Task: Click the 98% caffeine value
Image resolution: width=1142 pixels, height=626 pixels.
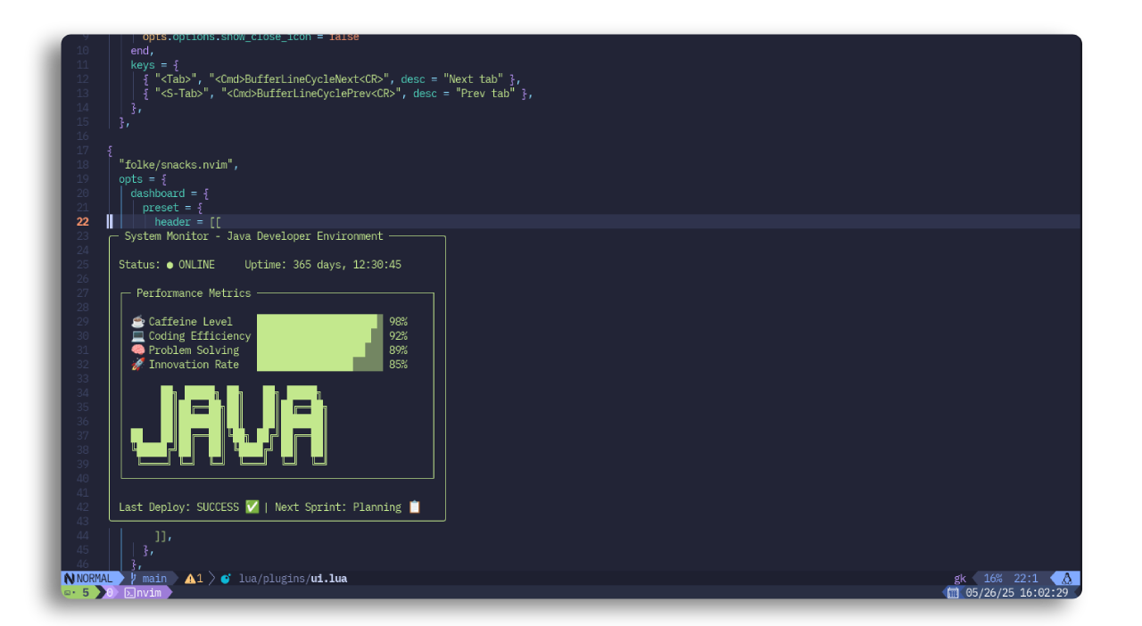Action: pos(398,322)
